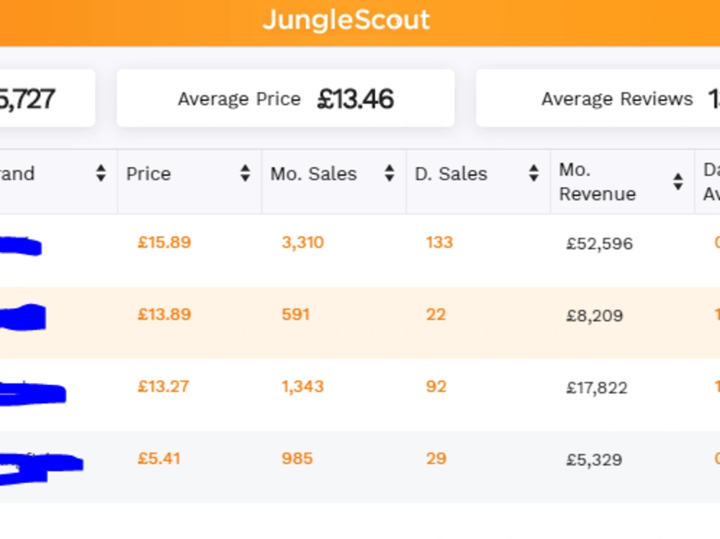This screenshot has width=720, height=539.
Task: Sort by Price column arrows
Action: click(x=246, y=173)
